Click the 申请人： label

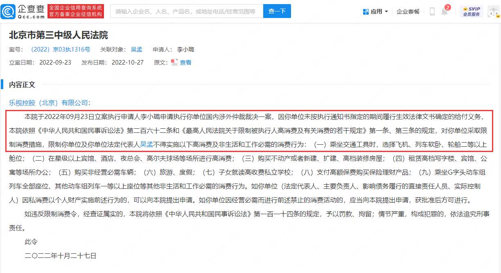(x=162, y=49)
